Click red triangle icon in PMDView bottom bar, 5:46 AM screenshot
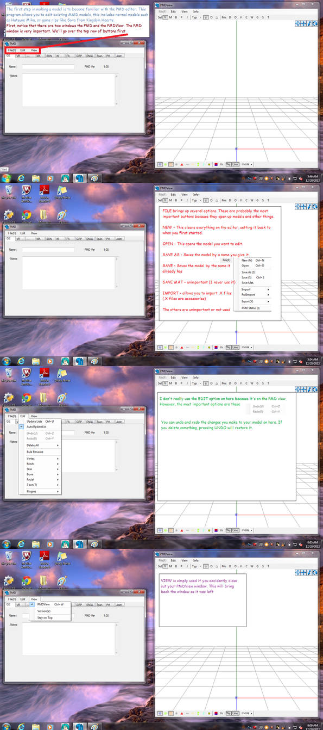The image size is (323, 730). pyautogui.click(x=182, y=164)
